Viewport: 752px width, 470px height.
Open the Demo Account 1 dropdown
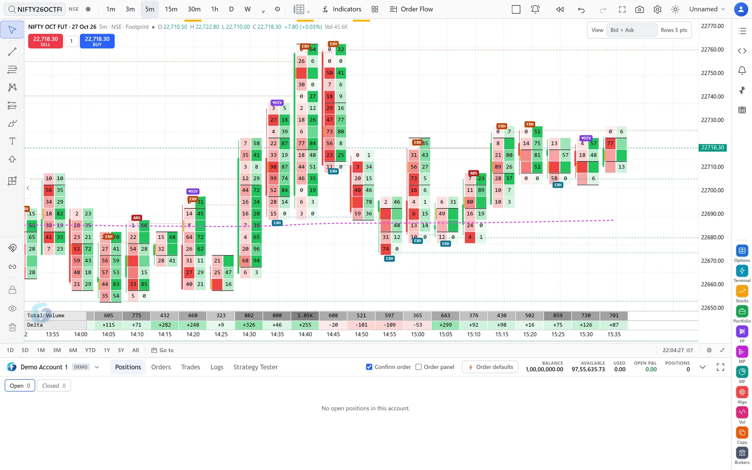click(97, 367)
